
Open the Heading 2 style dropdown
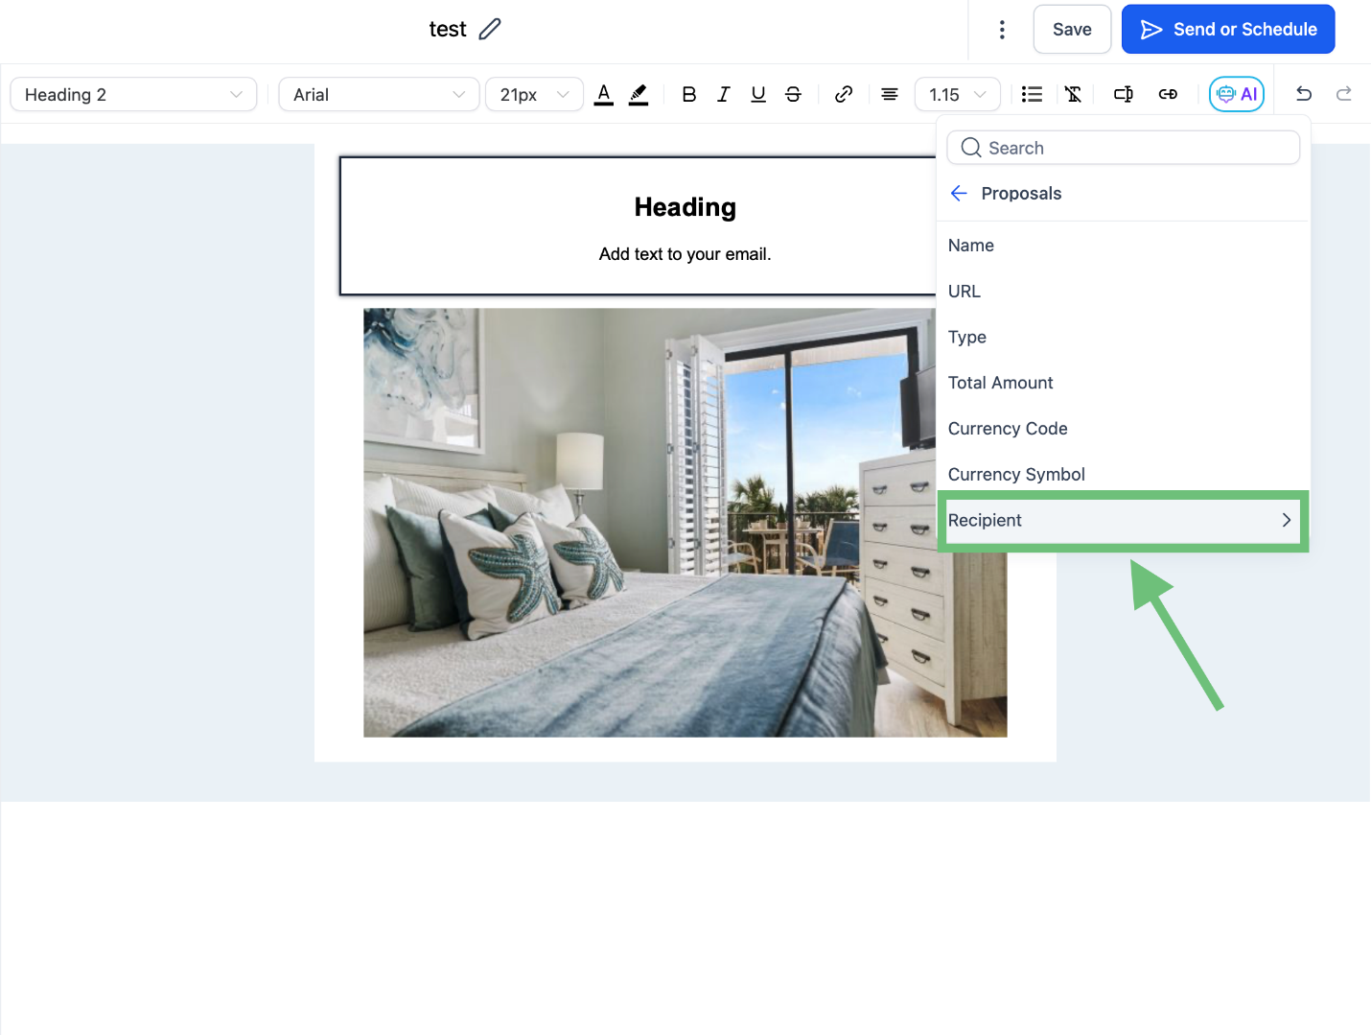133,94
